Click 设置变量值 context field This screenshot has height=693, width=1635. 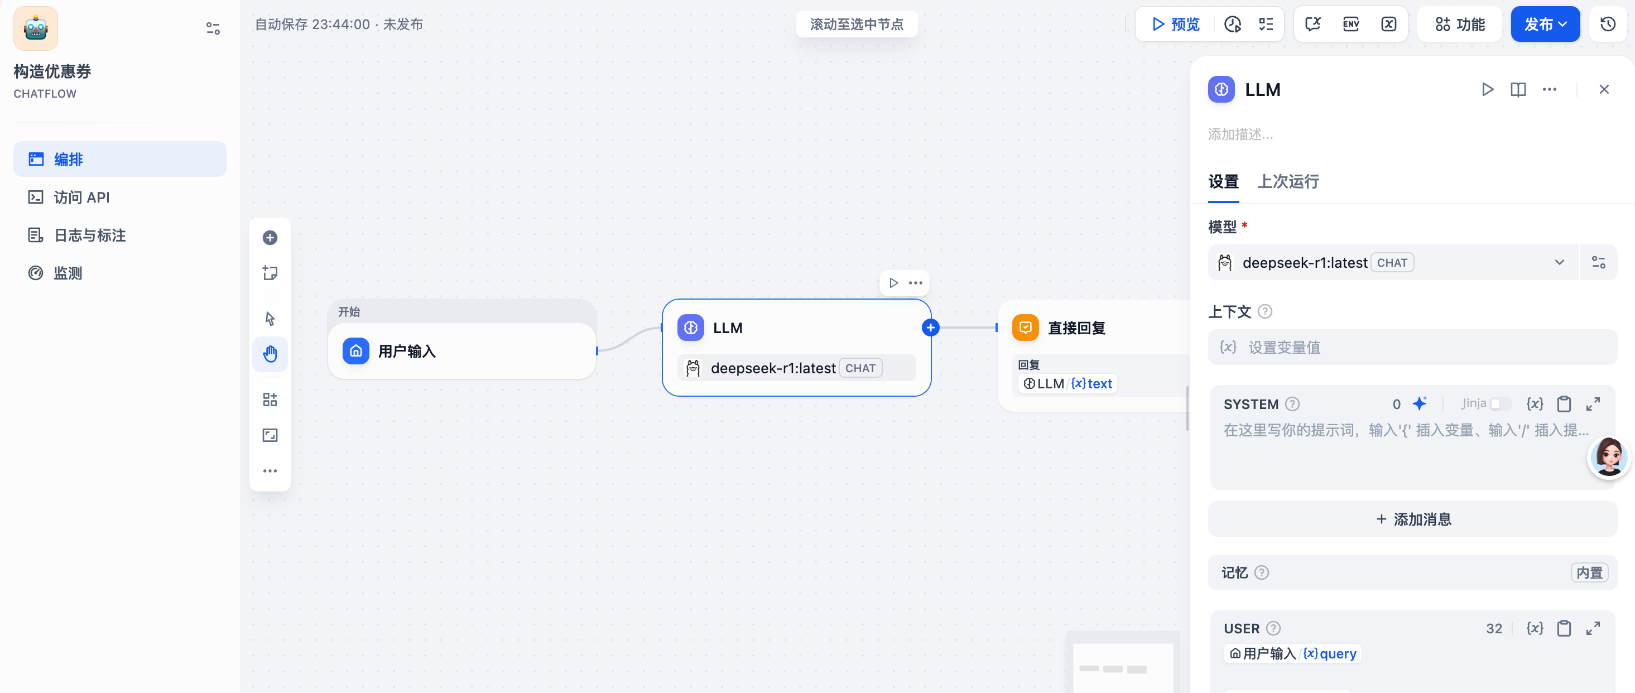(1412, 347)
